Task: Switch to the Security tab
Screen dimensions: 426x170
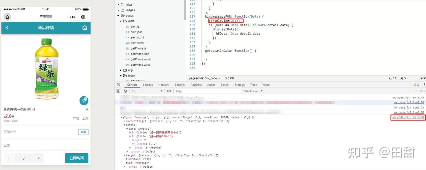Action: coord(180,85)
